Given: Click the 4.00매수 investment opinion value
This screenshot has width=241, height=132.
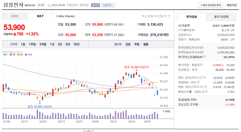Looking at the screenshot, I should coord(218,65).
